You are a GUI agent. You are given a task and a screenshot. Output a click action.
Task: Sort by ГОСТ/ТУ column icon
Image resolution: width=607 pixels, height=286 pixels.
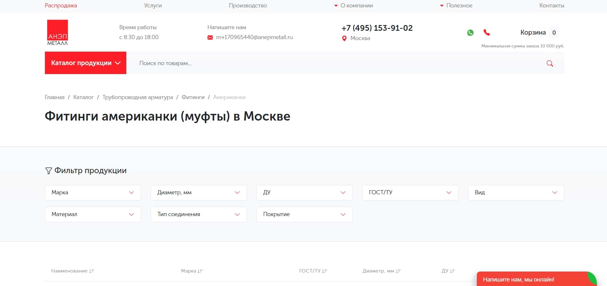(325, 271)
